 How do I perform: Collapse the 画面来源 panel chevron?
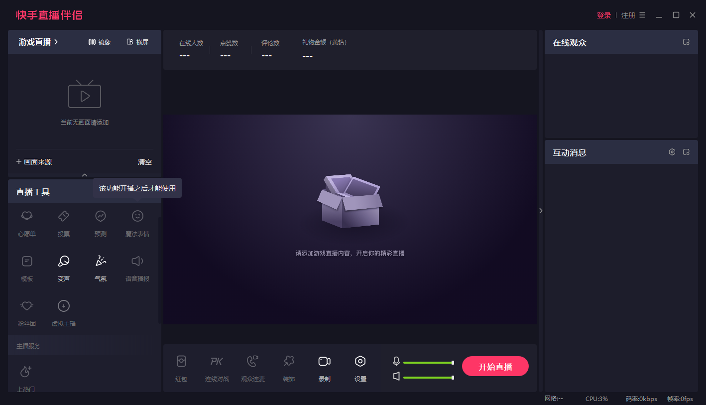(x=85, y=175)
